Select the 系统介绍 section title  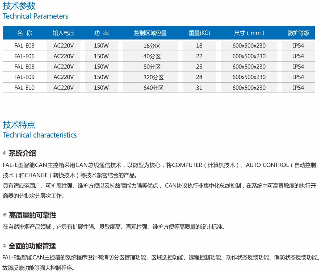click(x=22, y=153)
